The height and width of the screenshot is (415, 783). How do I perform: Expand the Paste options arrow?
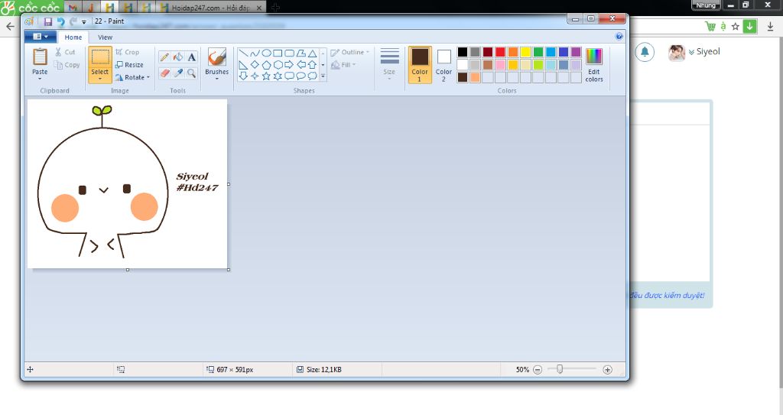(x=40, y=79)
